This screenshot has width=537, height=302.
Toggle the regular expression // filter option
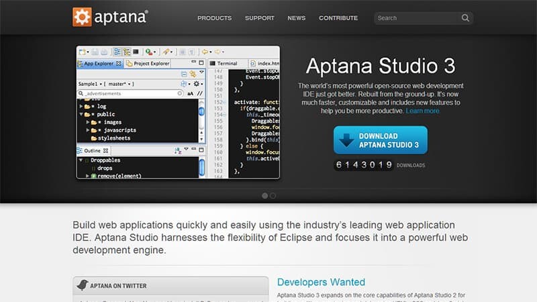pos(199,93)
